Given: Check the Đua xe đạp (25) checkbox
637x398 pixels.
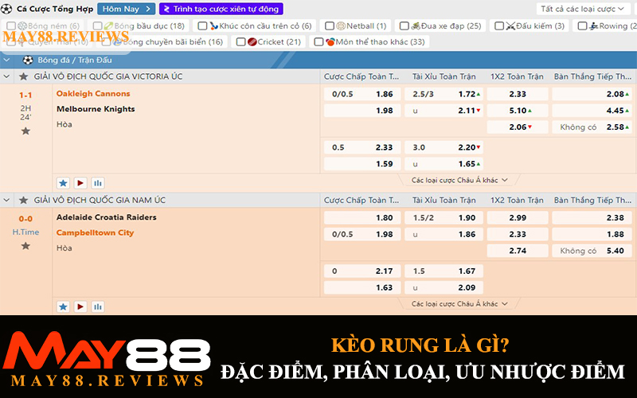Looking at the screenshot, I should (x=404, y=26).
